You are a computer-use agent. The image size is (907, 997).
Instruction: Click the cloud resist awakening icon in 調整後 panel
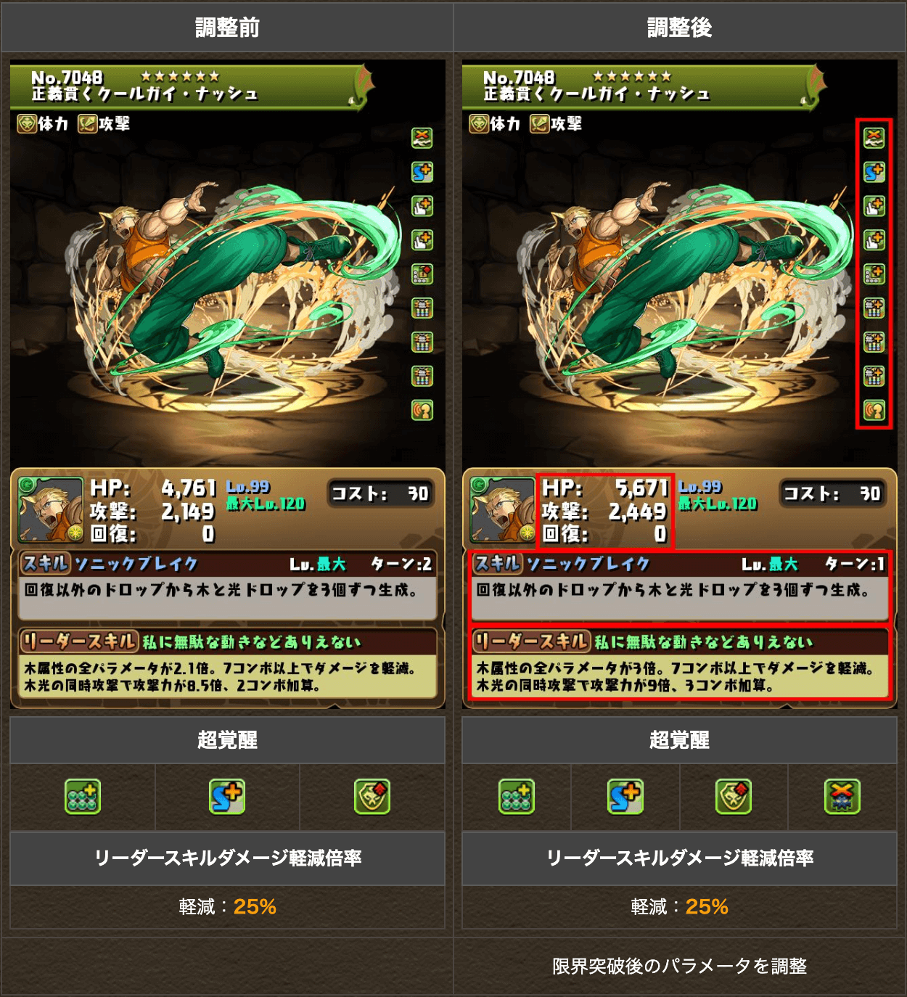tap(874, 137)
